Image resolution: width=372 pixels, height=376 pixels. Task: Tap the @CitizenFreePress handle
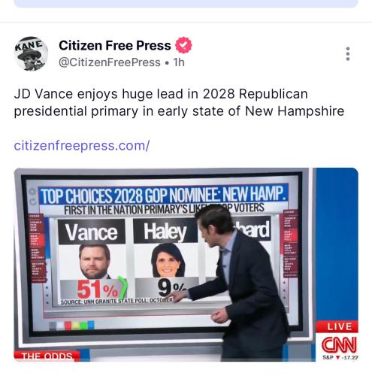[x=110, y=62]
